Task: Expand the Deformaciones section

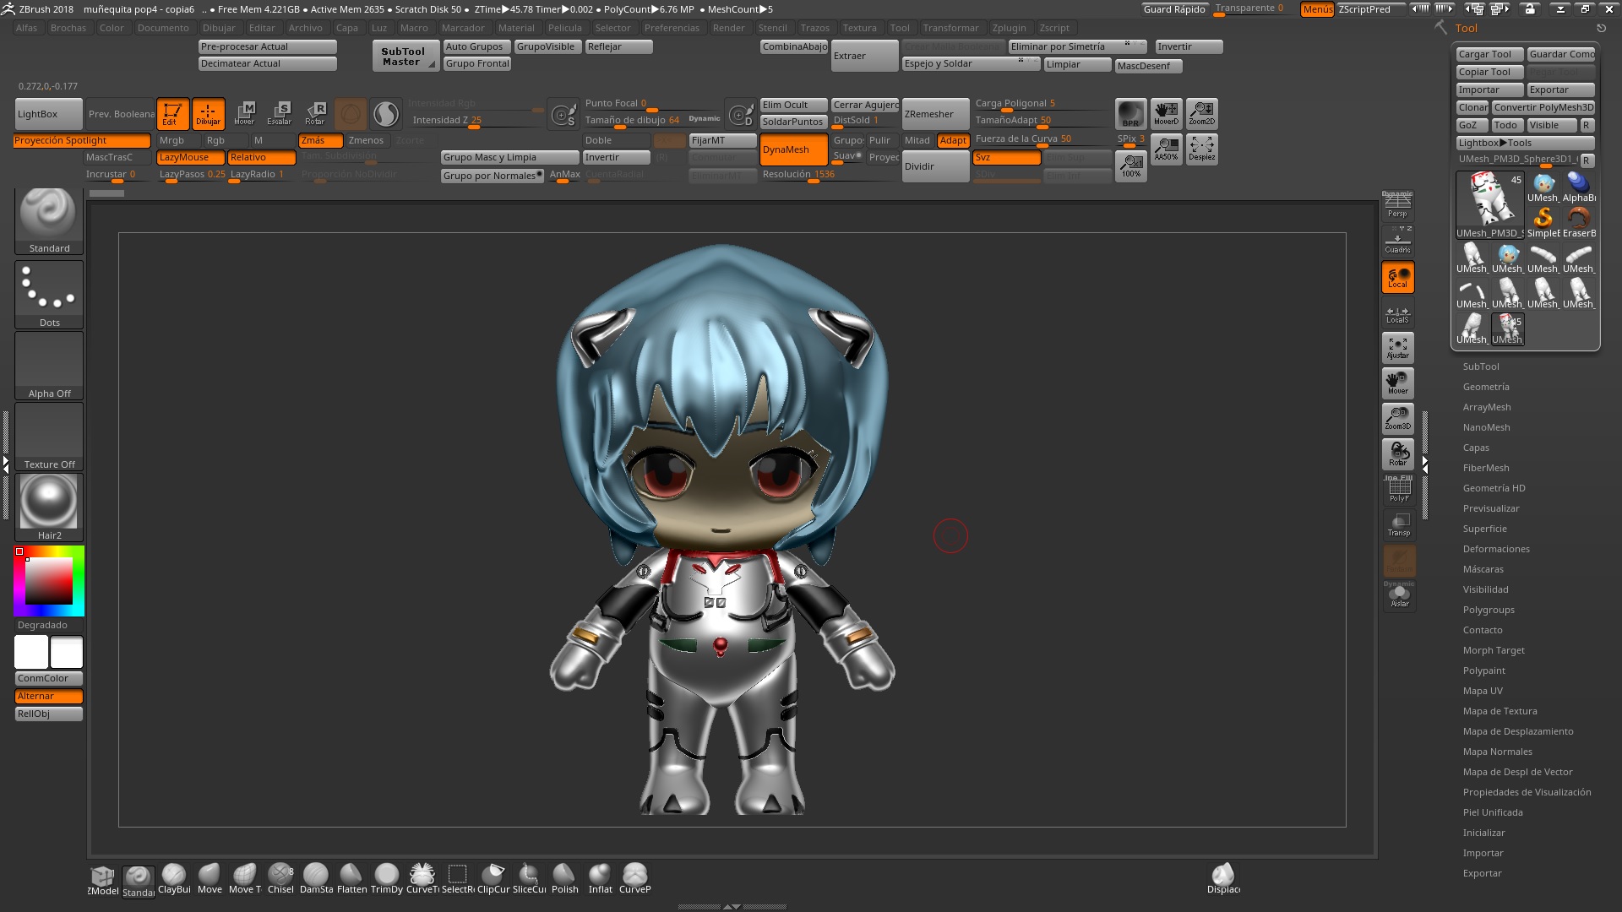Action: (1496, 549)
